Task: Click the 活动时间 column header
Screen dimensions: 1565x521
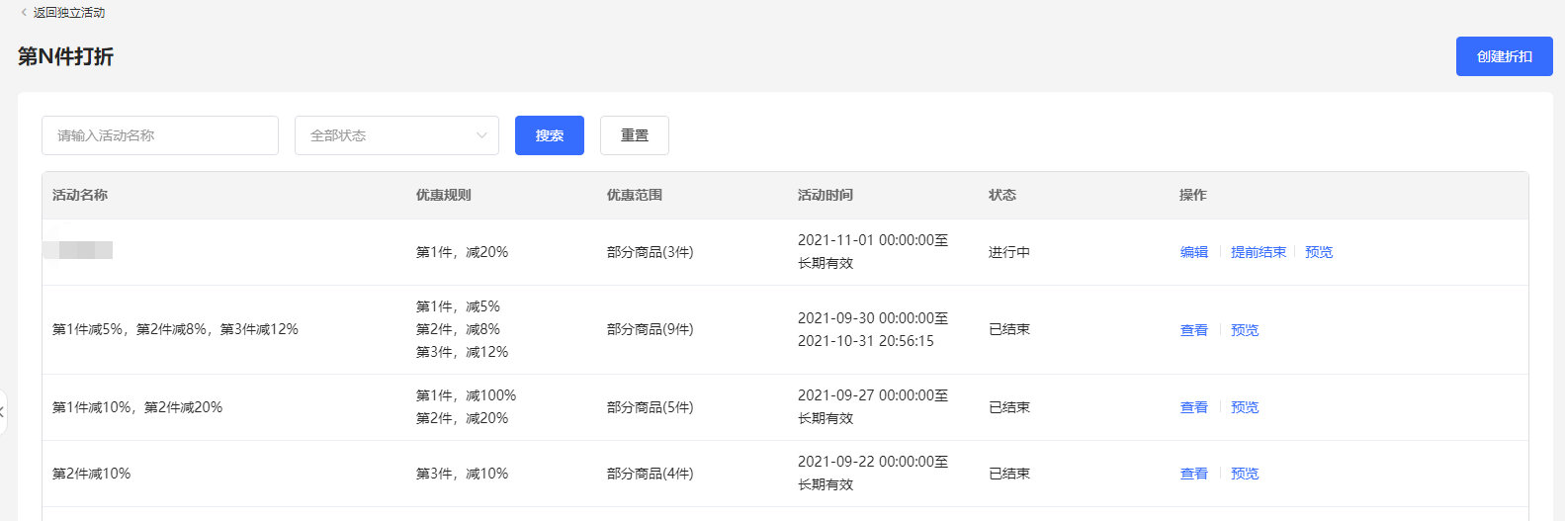Action: click(x=826, y=195)
